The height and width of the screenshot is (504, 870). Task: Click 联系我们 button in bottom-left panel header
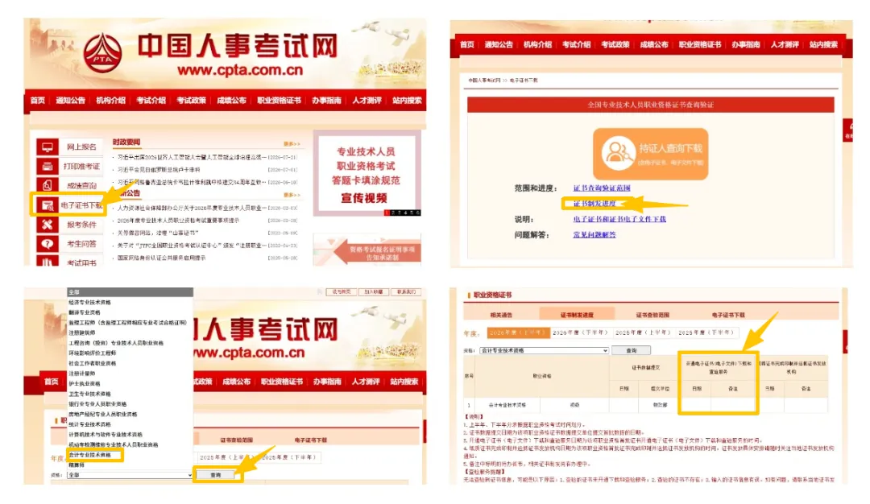406,291
